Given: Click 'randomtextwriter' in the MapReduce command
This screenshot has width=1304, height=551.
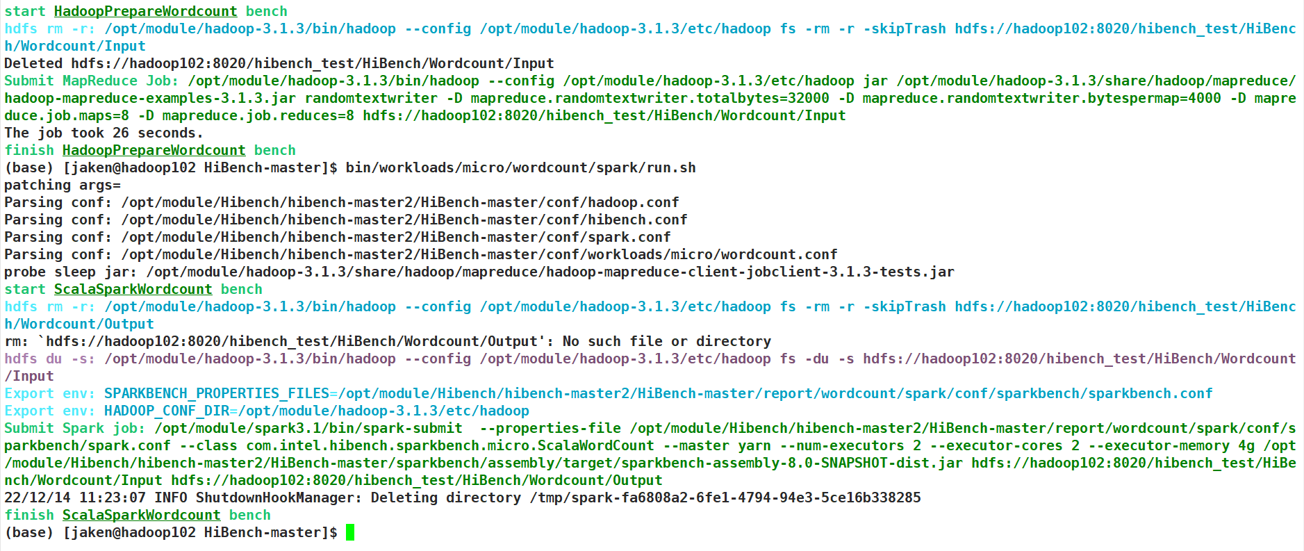Looking at the screenshot, I should click(371, 98).
